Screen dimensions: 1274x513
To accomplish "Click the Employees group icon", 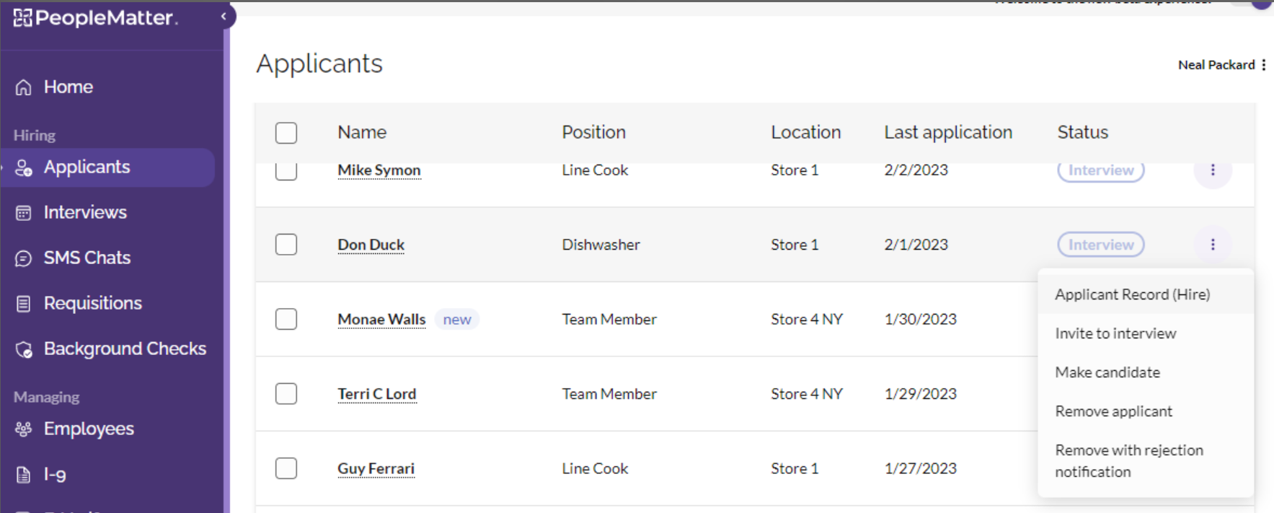I will click(x=24, y=429).
